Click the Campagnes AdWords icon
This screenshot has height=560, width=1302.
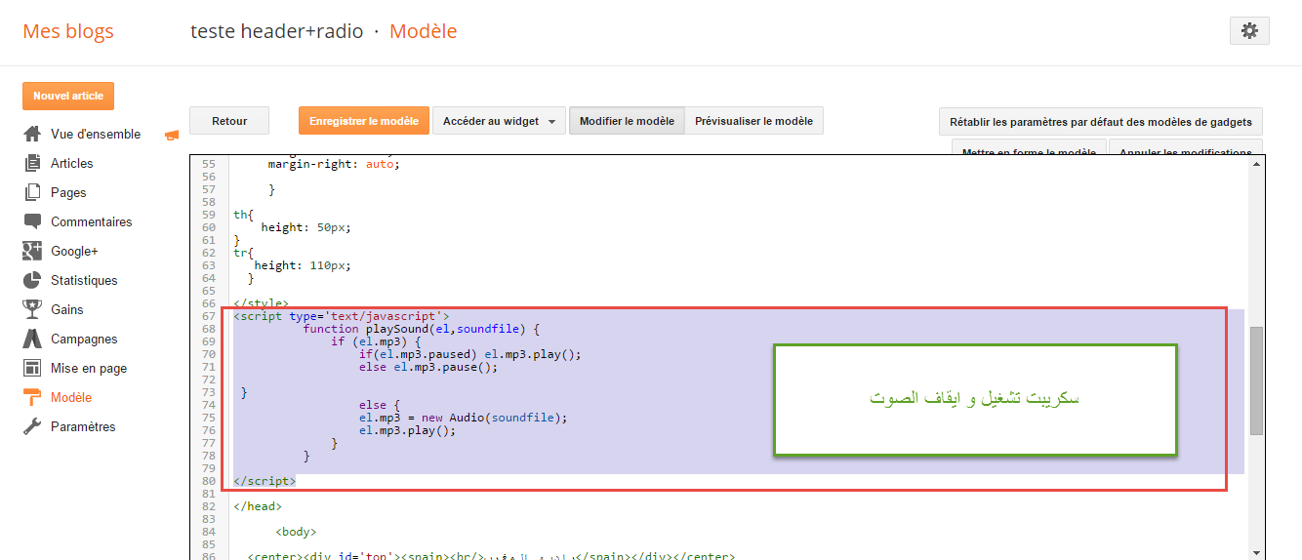tap(32, 339)
